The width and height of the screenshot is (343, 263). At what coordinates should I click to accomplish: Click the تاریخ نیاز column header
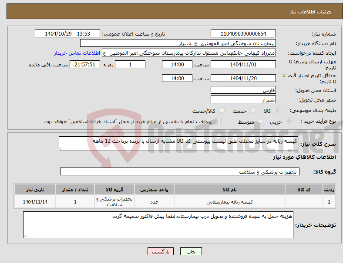tap(35, 190)
